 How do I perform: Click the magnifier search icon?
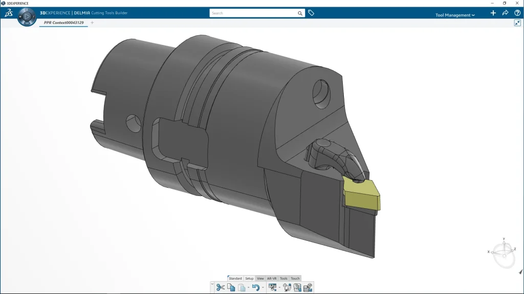(x=300, y=13)
